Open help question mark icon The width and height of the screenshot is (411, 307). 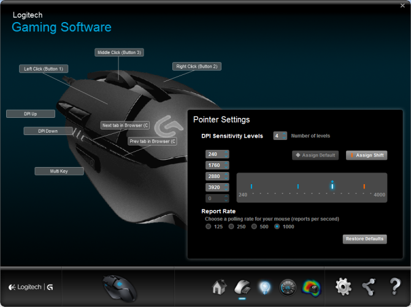pos(395,287)
